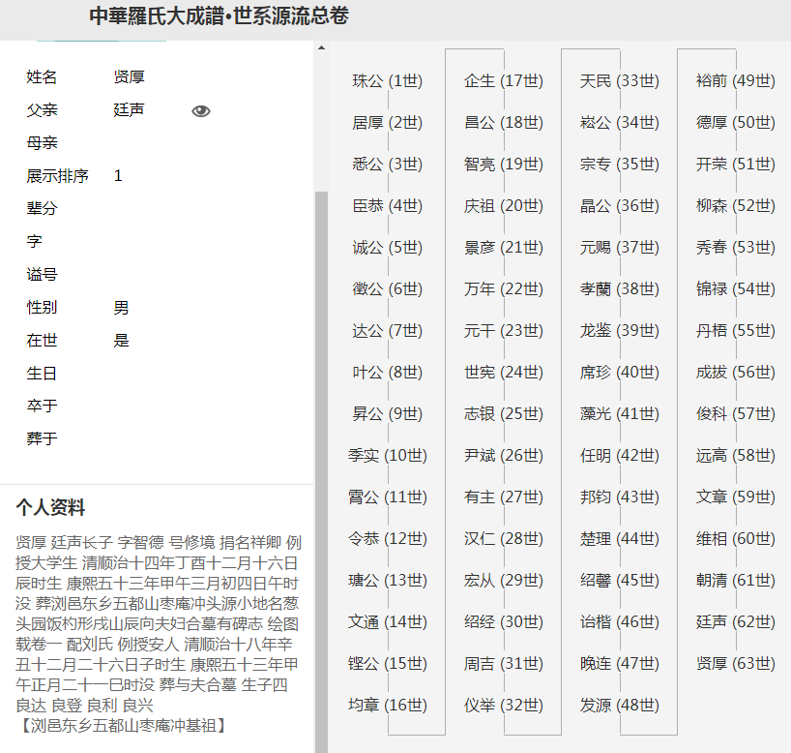This screenshot has height=753, width=791.
Task: Open 宏从 (29世)
Action: coord(504,581)
